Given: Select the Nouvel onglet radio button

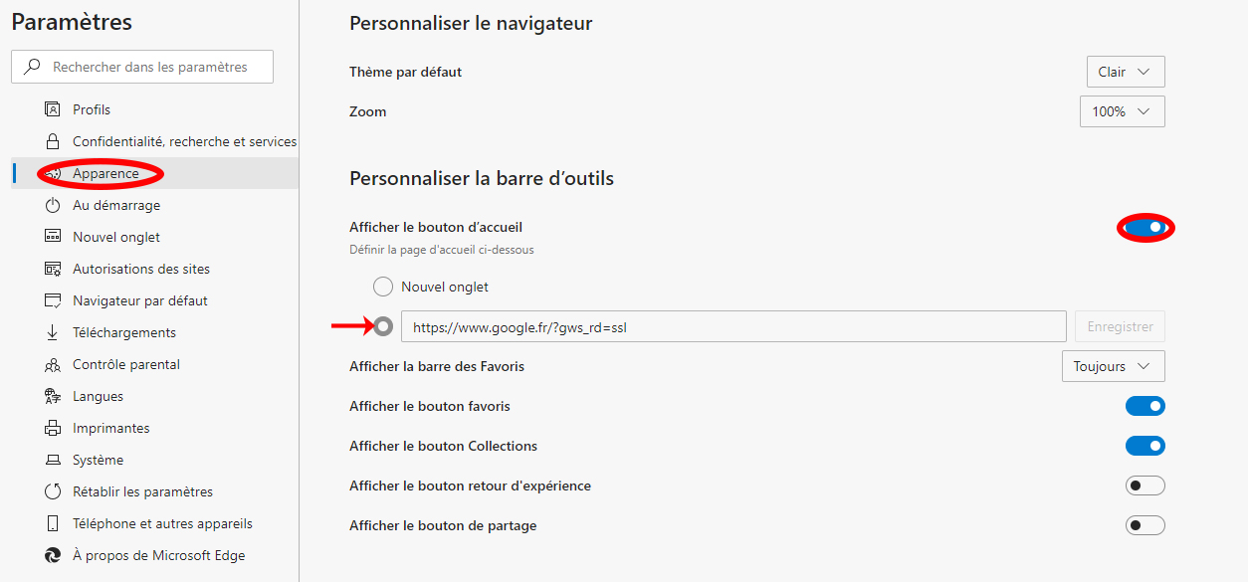Looking at the screenshot, I should coord(383,287).
